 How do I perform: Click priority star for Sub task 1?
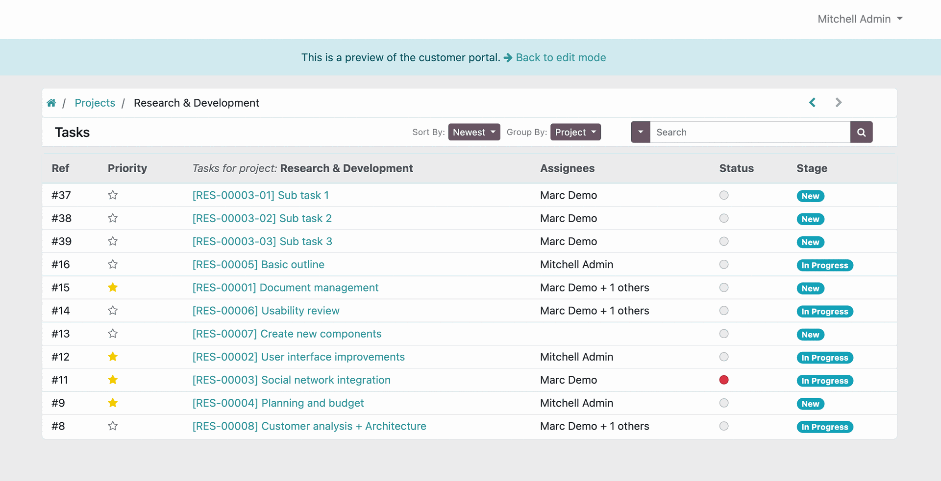pos(113,195)
